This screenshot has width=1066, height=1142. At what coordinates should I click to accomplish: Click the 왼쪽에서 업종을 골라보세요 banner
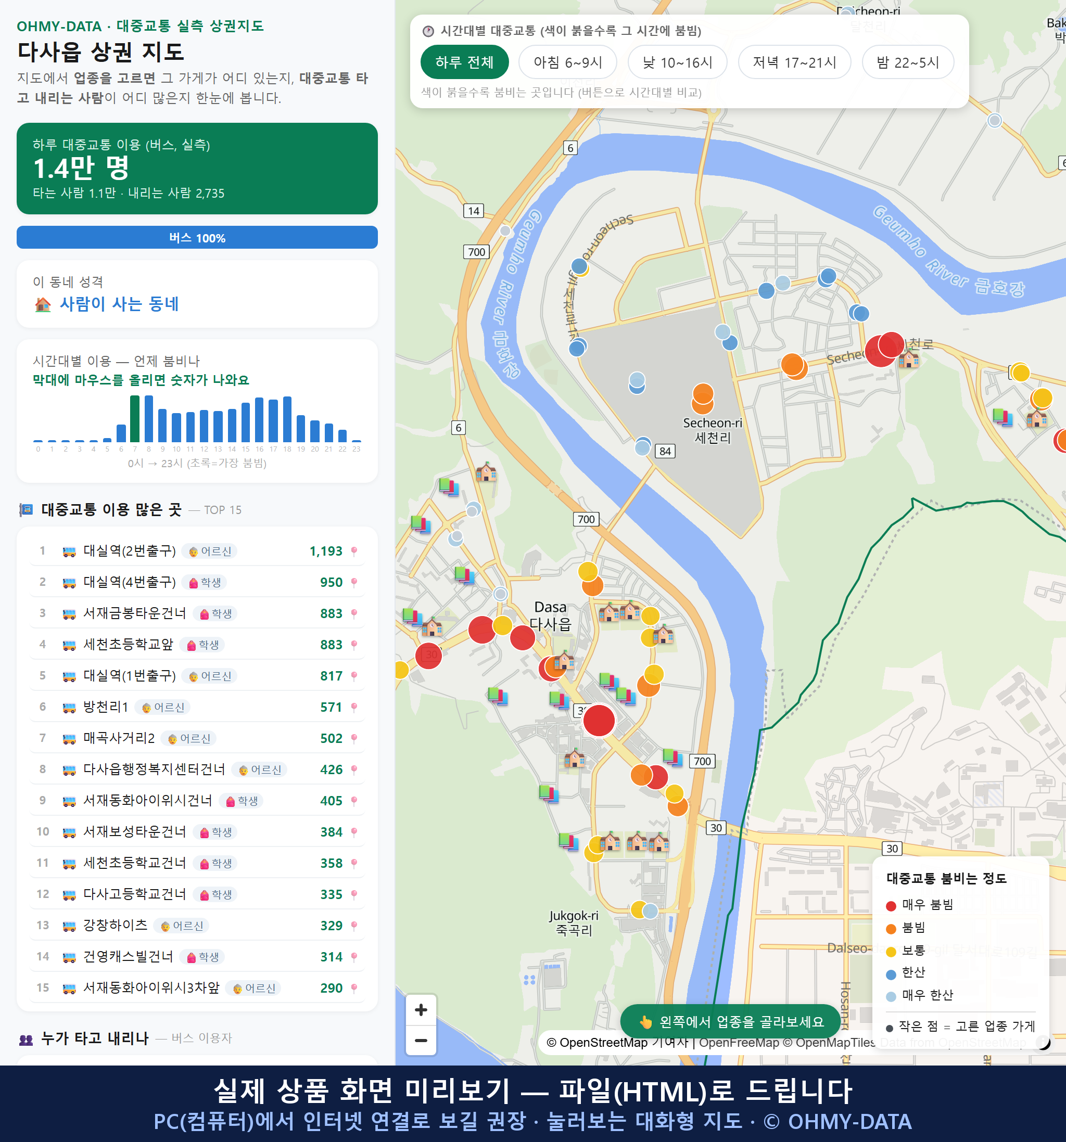click(730, 1021)
